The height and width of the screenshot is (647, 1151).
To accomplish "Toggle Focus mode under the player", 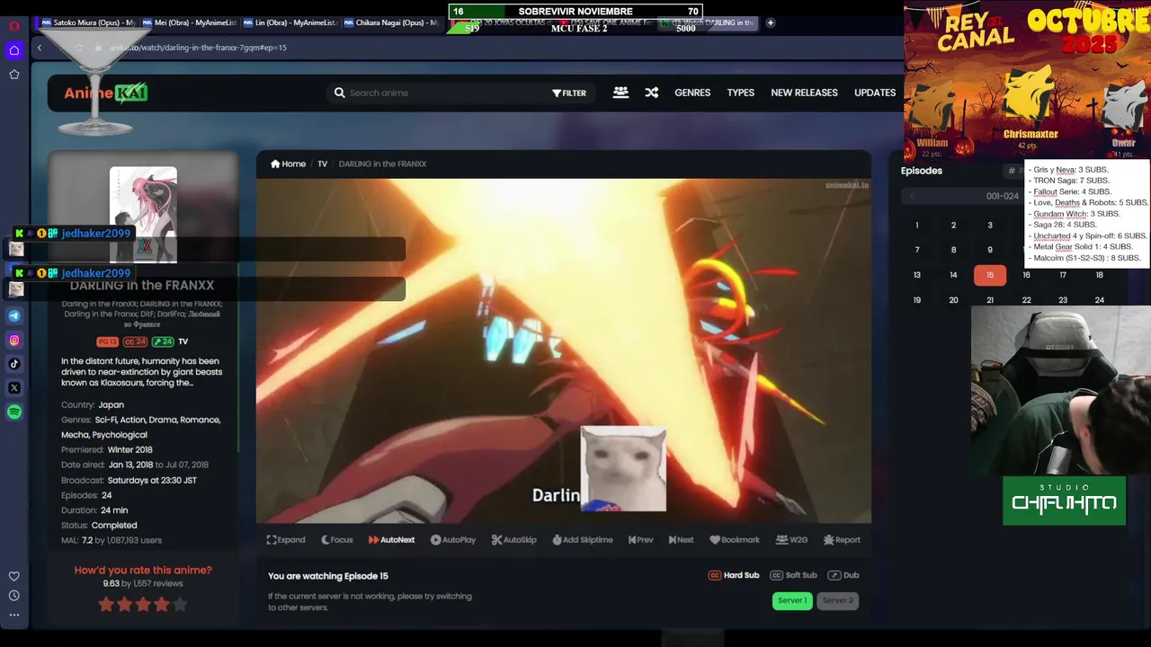I will pyautogui.click(x=337, y=540).
